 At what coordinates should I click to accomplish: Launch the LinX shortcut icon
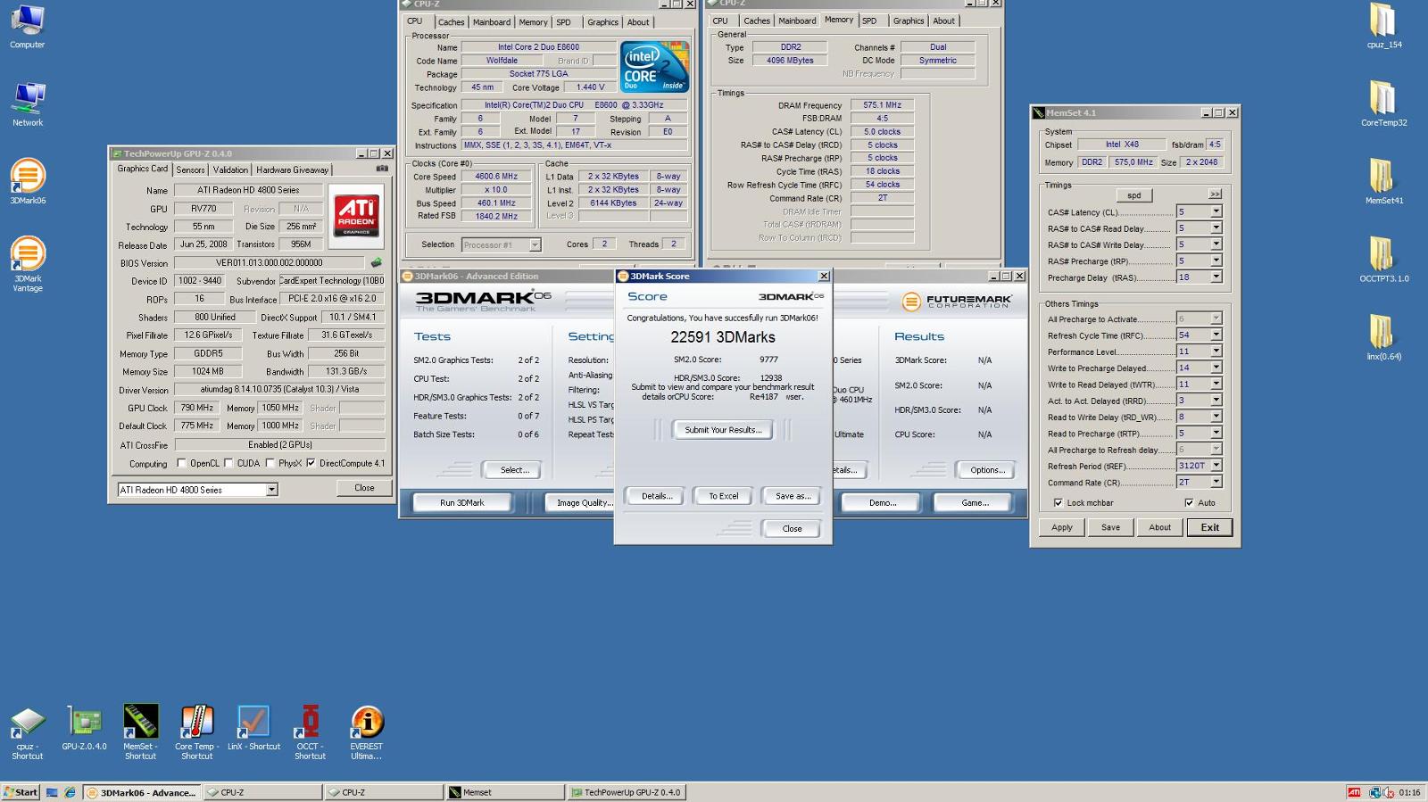(253, 728)
